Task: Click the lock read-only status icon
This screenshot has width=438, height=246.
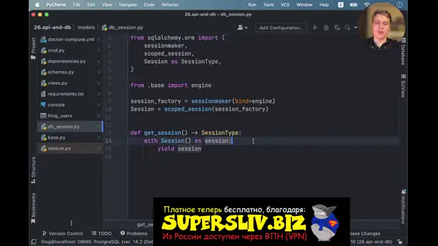Action: point(400,241)
